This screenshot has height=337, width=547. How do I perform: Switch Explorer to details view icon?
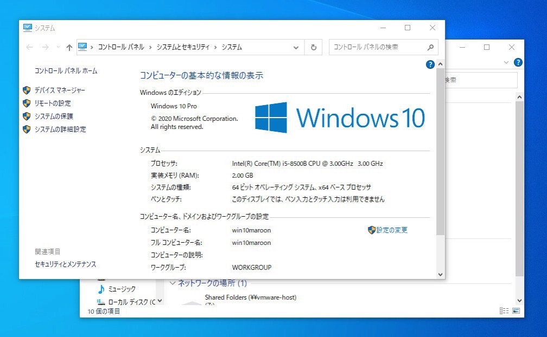point(504,311)
